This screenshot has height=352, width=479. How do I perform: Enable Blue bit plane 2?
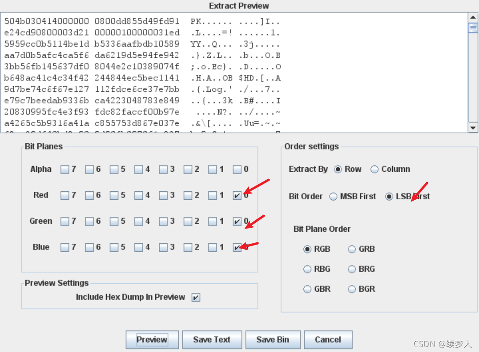pos(188,247)
